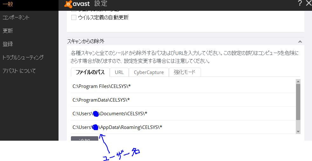
Task: Open the トラブルシューティング page
Action: point(23,57)
